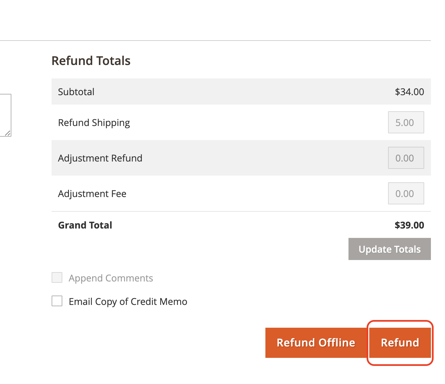Click the Refund Offline button
The width and height of the screenshot is (445, 384).
(316, 343)
